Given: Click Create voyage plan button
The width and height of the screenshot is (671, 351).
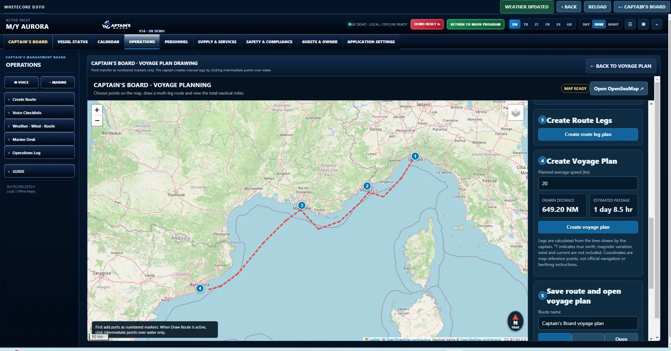Looking at the screenshot, I should pos(588,227).
